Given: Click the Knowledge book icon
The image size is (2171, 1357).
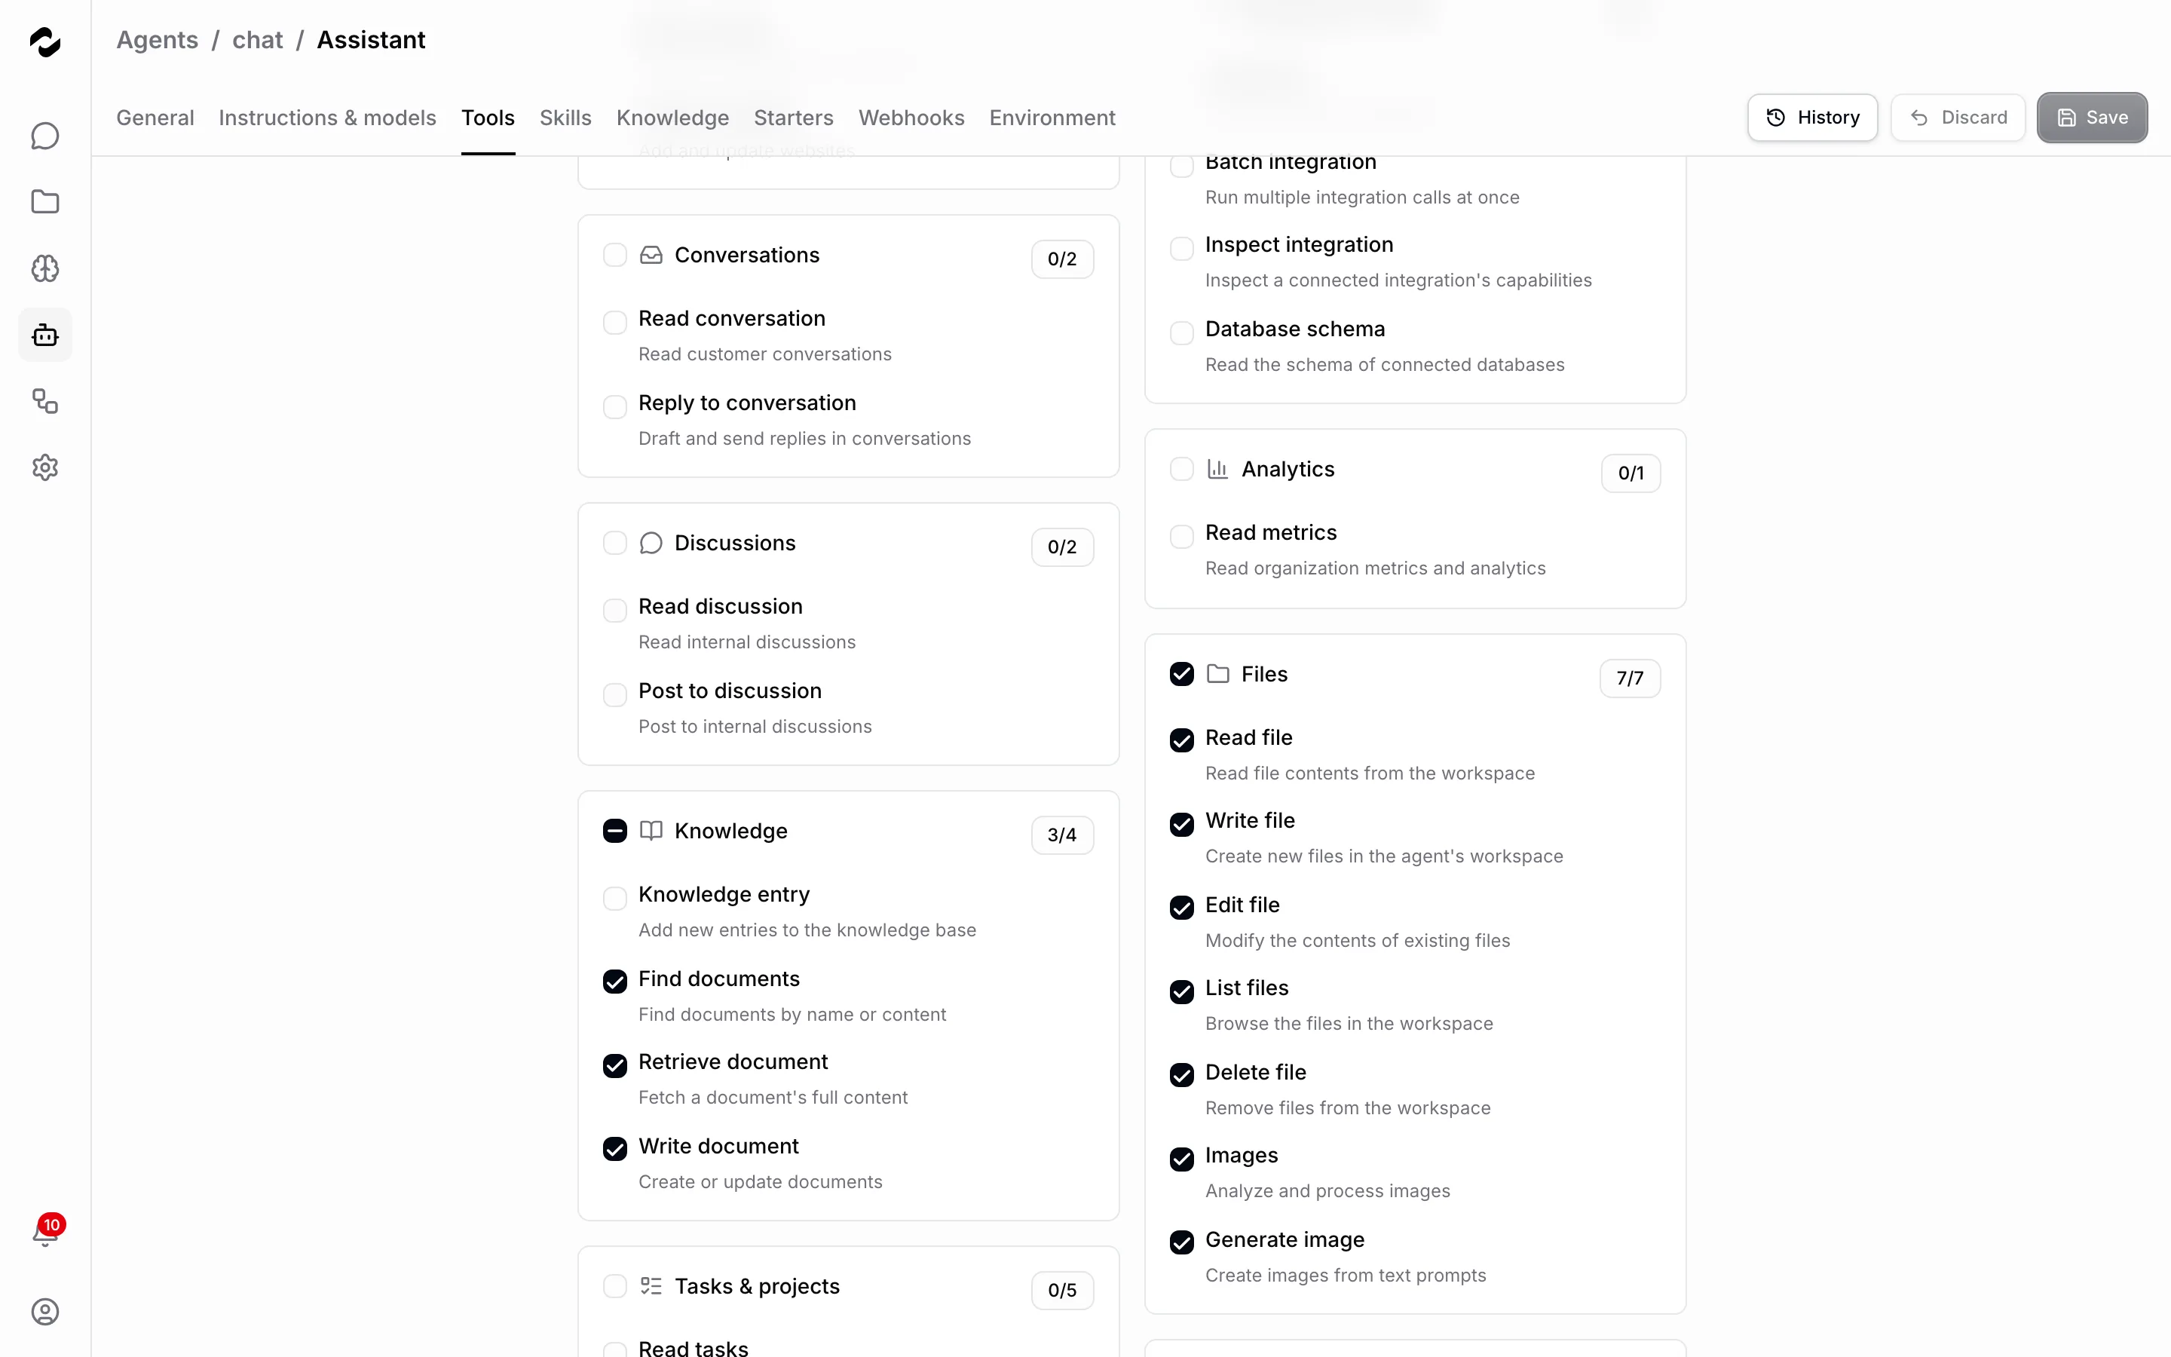Looking at the screenshot, I should pos(651,831).
